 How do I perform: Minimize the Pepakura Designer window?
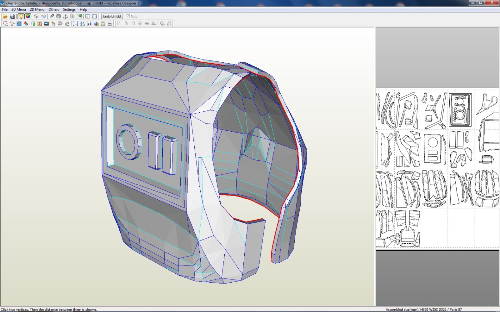click(x=473, y=2)
